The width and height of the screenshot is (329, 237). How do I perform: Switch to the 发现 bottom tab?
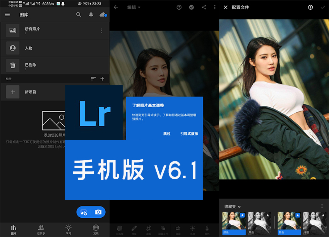tap(96, 230)
